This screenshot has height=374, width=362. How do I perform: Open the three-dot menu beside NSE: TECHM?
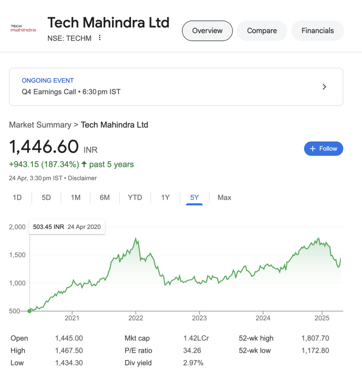pos(100,38)
